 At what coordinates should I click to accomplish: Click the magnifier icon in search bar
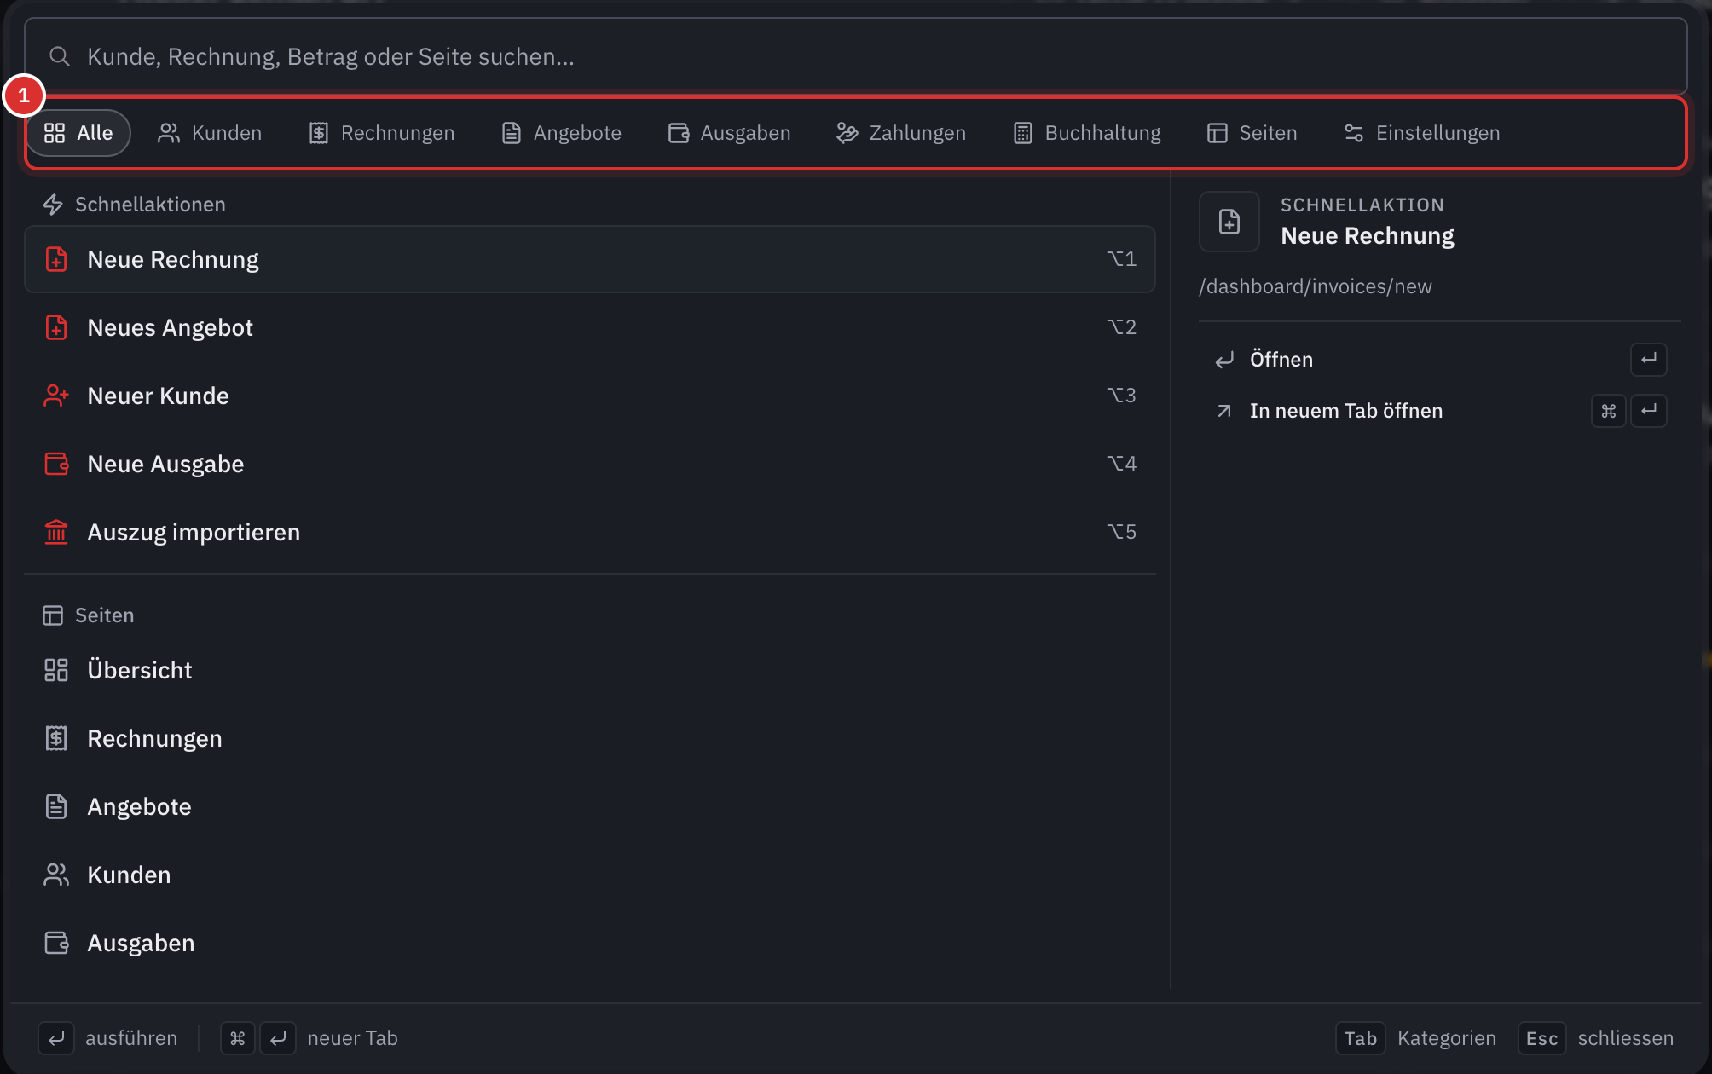coord(60,56)
